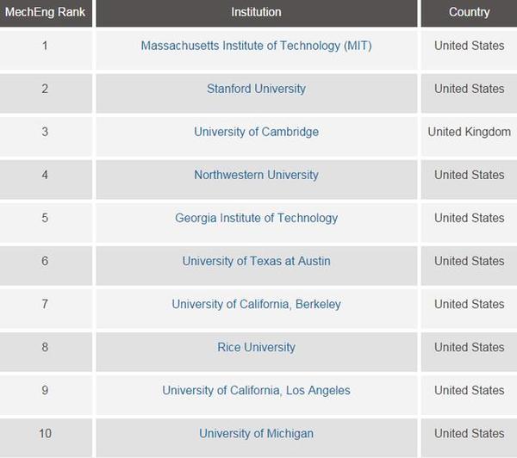
Task: Select rank 1 cell
Action: coord(46,50)
